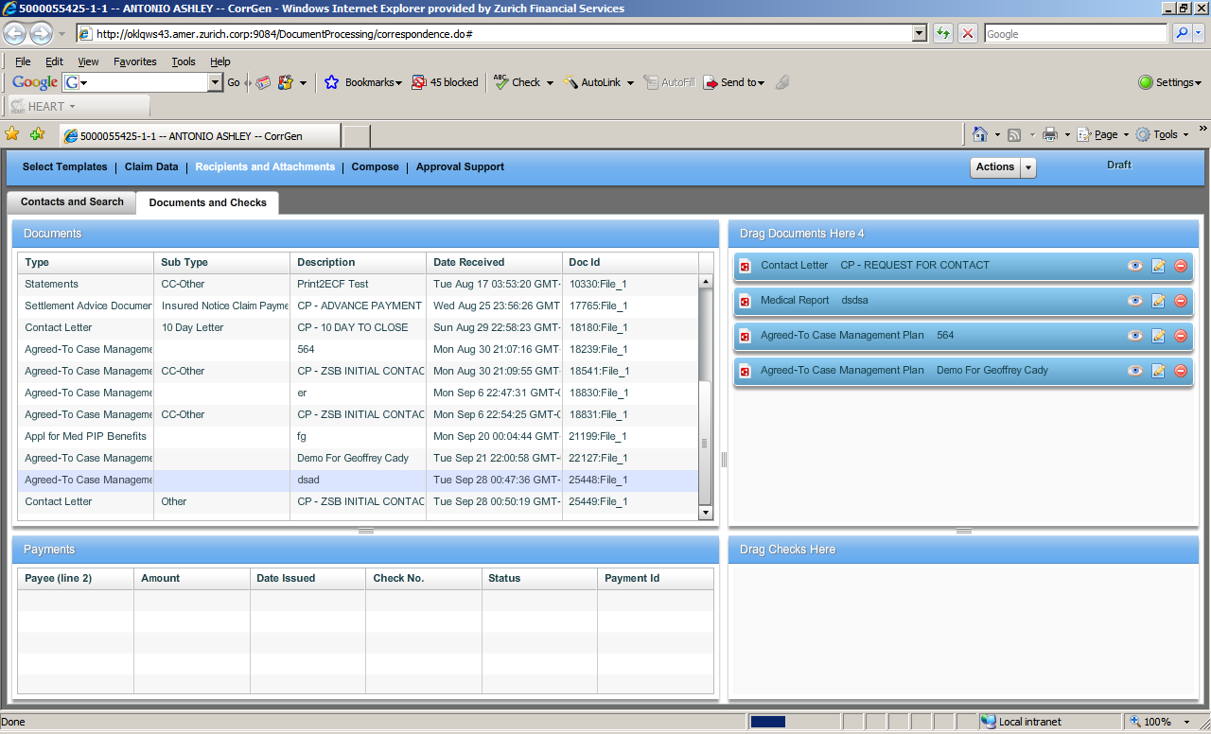
Task: Select the document row described as dsad
Action: click(358, 481)
